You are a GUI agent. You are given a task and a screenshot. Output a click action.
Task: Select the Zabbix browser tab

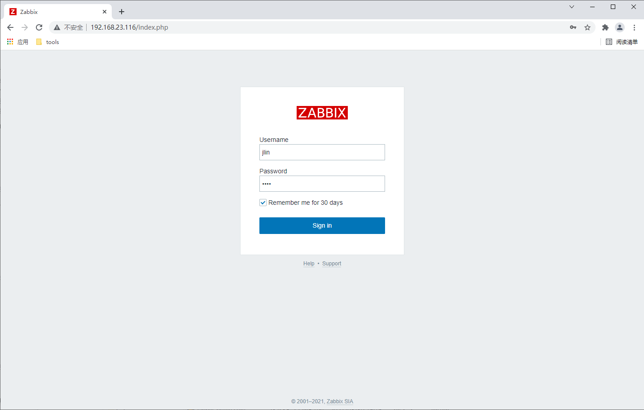tap(58, 12)
